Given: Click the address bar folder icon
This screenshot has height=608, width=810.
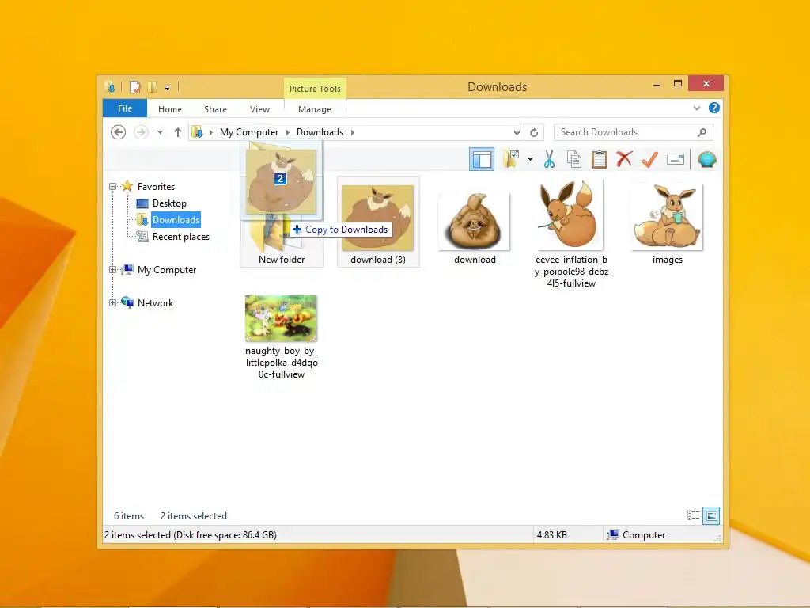Looking at the screenshot, I should (197, 132).
